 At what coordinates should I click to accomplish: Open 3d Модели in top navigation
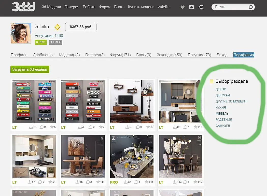coord(51,7)
